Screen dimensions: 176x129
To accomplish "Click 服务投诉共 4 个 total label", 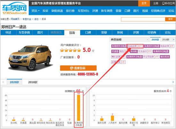I will [x=163, y=91].
